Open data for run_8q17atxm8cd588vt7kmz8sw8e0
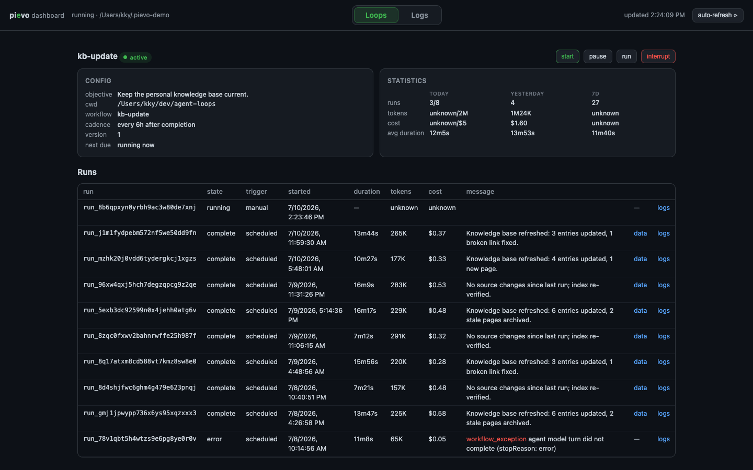 (x=640, y=362)
